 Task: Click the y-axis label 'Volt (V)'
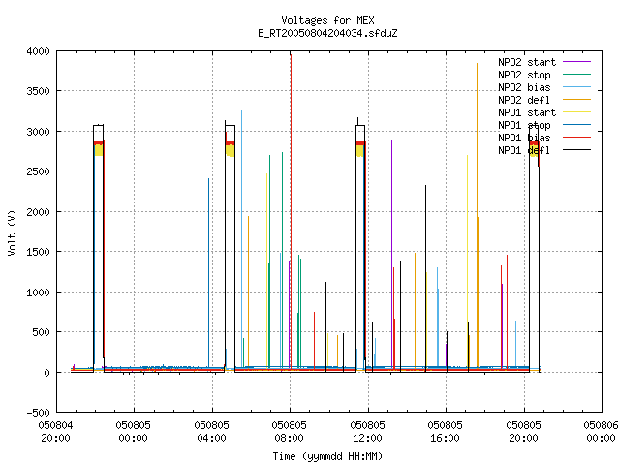12,233
